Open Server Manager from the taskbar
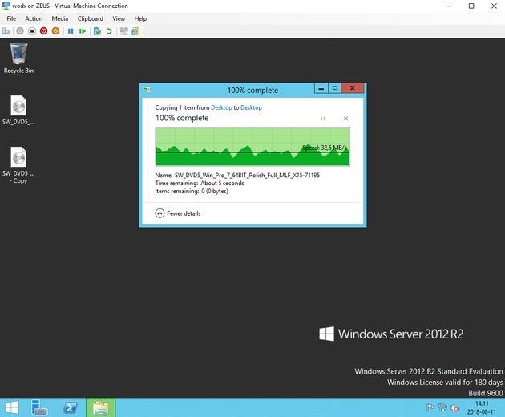Viewport: 505px width, 417px height. pyautogui.click(x=39, y=407)
